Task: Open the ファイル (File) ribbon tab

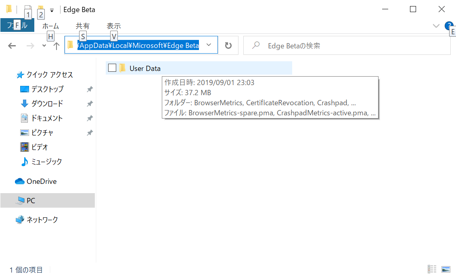Action: pos(17,25)
